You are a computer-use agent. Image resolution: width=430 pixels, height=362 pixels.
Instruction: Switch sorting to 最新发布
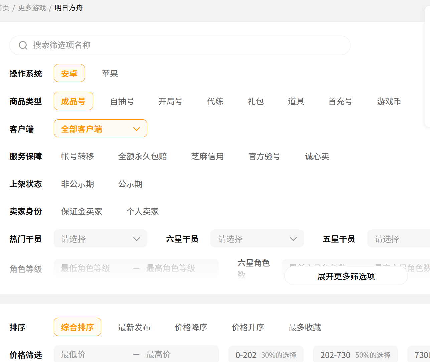(x=134, y=327)
